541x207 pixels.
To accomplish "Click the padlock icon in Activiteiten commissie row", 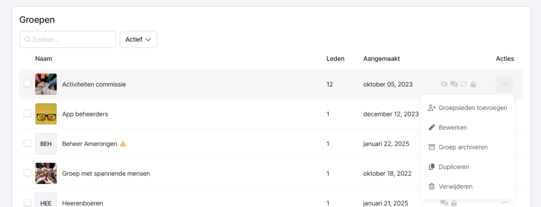I will [x=473, y=84].
